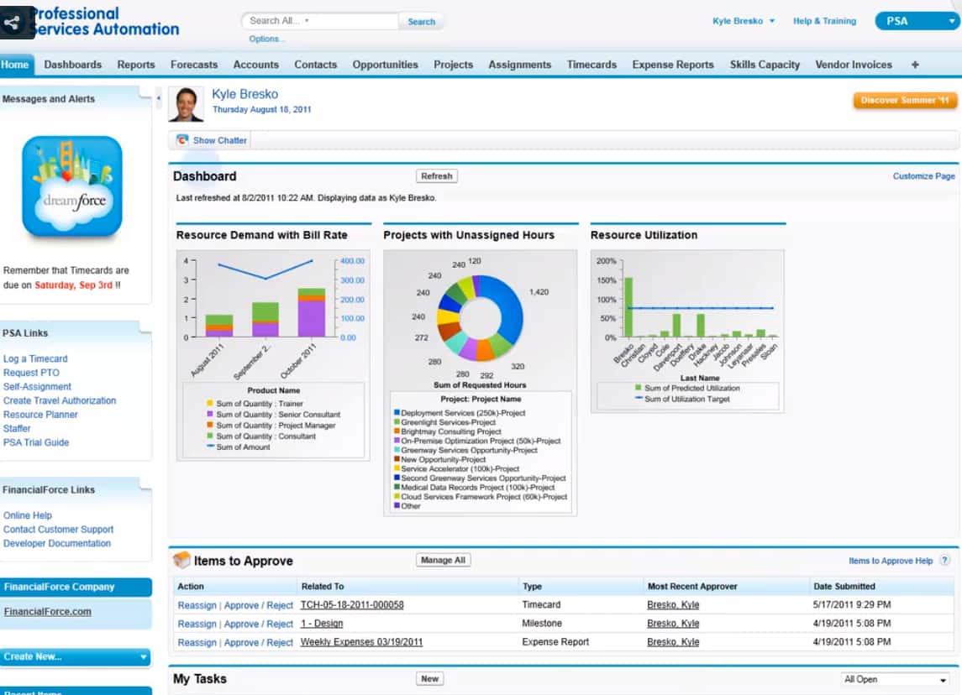The height and width of the screenshot is (695, 962).
Task: Collapse the sidebar with the arrow handle
Action: (158, 98)
